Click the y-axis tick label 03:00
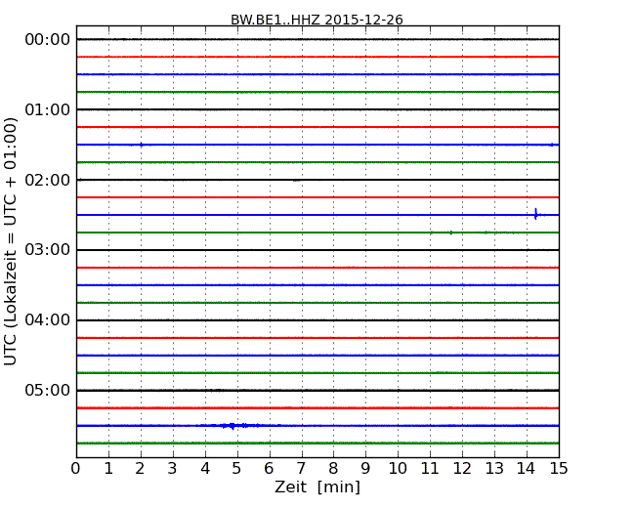Image resolution: width=635 pixels, height=508 pixels. pyautogui.click(x=48, y=250)
